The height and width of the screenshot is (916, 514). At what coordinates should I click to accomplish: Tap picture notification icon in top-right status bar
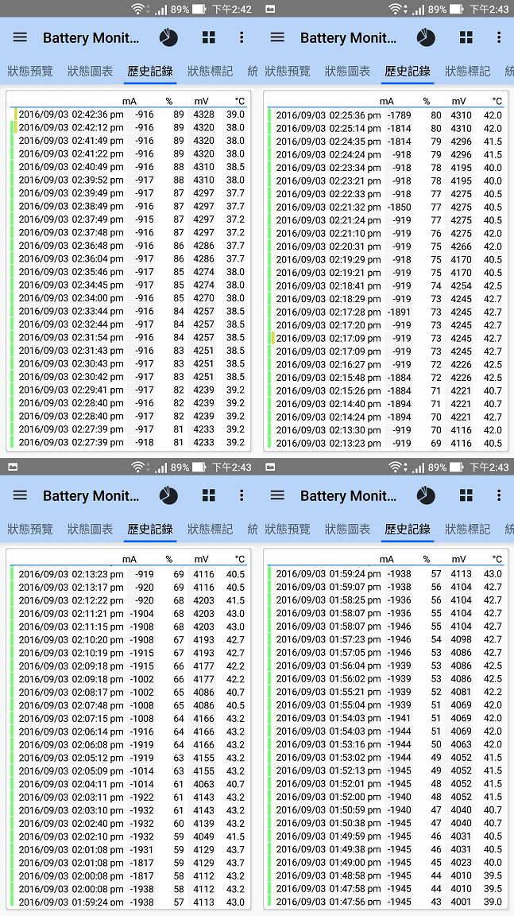270,9
